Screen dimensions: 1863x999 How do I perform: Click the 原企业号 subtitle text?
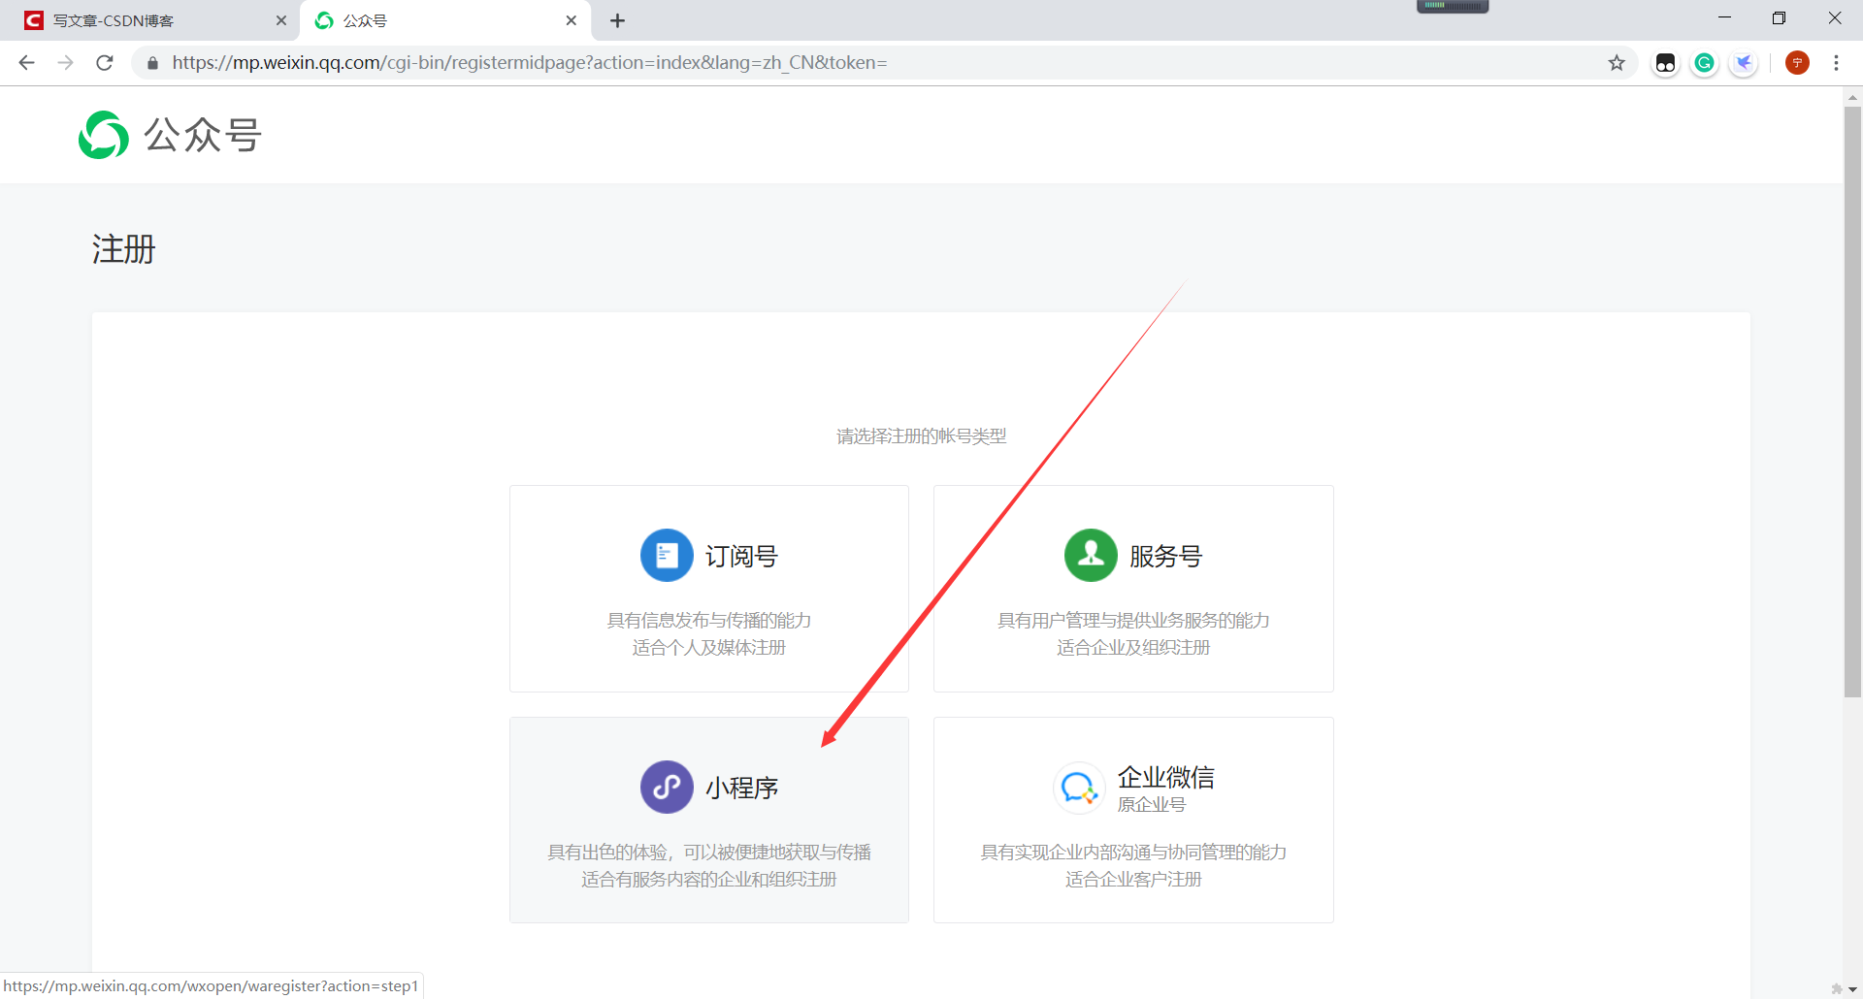click(1151, 804)
